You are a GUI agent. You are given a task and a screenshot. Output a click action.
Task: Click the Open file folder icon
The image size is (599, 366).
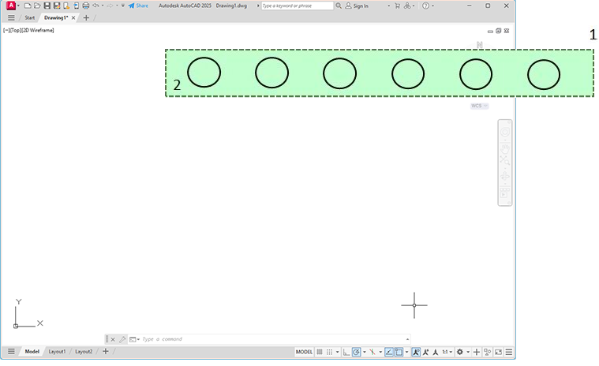[x=37, y=6]
